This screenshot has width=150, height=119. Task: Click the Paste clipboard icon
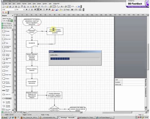click(33, 7)
